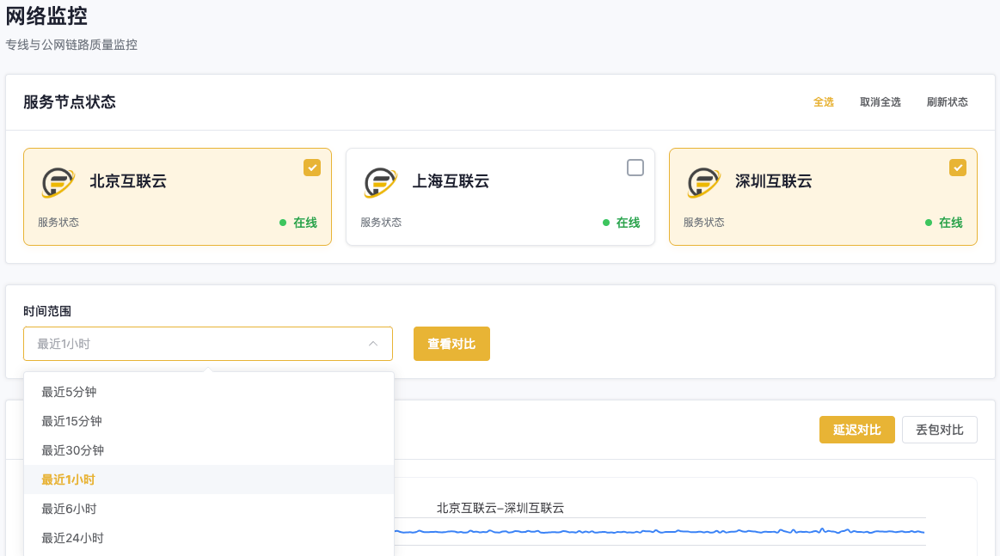The height and width of the screenshot is (556, 1000).
Task: Click 取消全选 to deselect all nodes
Action: pyautogui.click(x=880, y=102)
